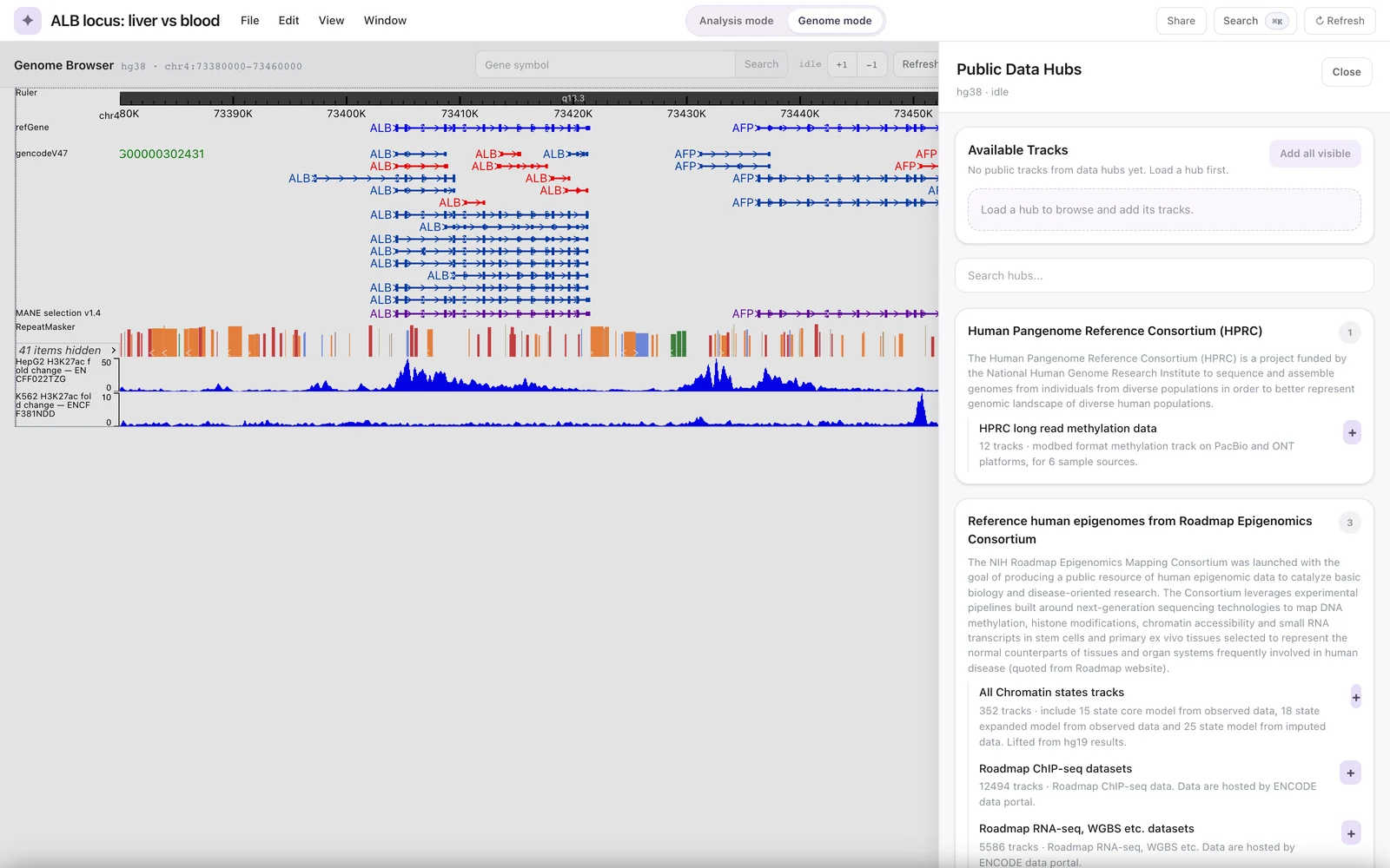Click the chr4:73380000-73460000 region text
1390x868 pixels.
coord(233,66)
